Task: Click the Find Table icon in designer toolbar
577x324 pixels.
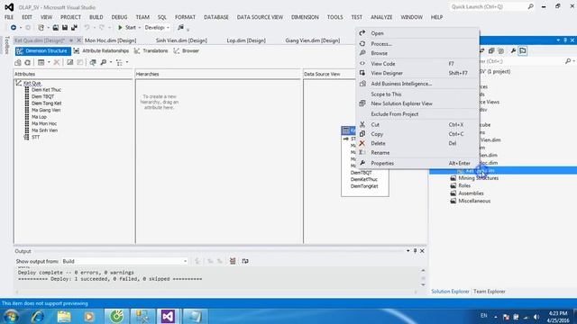Action: [x=93, y=62]
